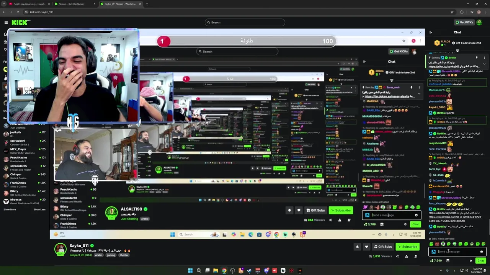Open the MPX_Player channel in the sidebar
490x275 pixels.
[x=24, y=151]
